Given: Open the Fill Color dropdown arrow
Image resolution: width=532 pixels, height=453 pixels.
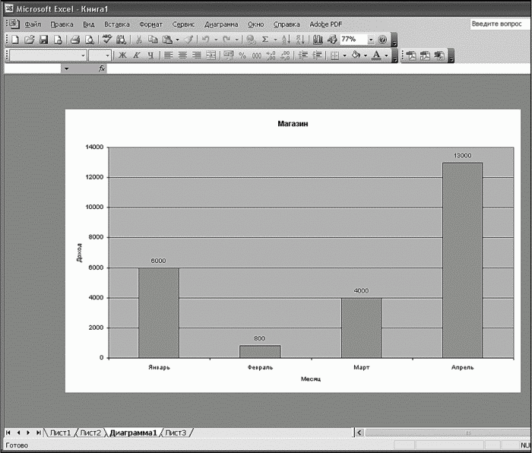Looking at the screenshot, I should 366,55.
